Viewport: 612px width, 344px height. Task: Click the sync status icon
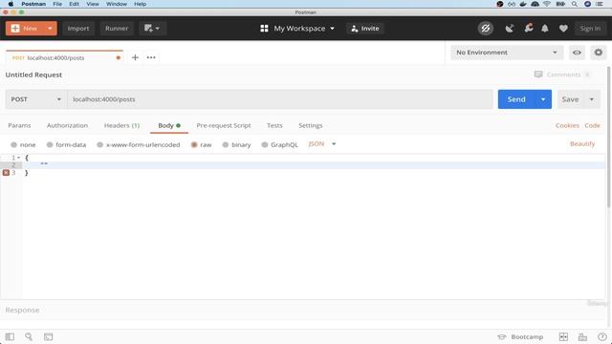pyautogui.click(x=486, y=29)
